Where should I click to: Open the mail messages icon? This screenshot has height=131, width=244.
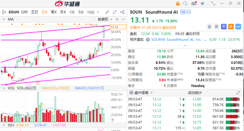point(194,4)
